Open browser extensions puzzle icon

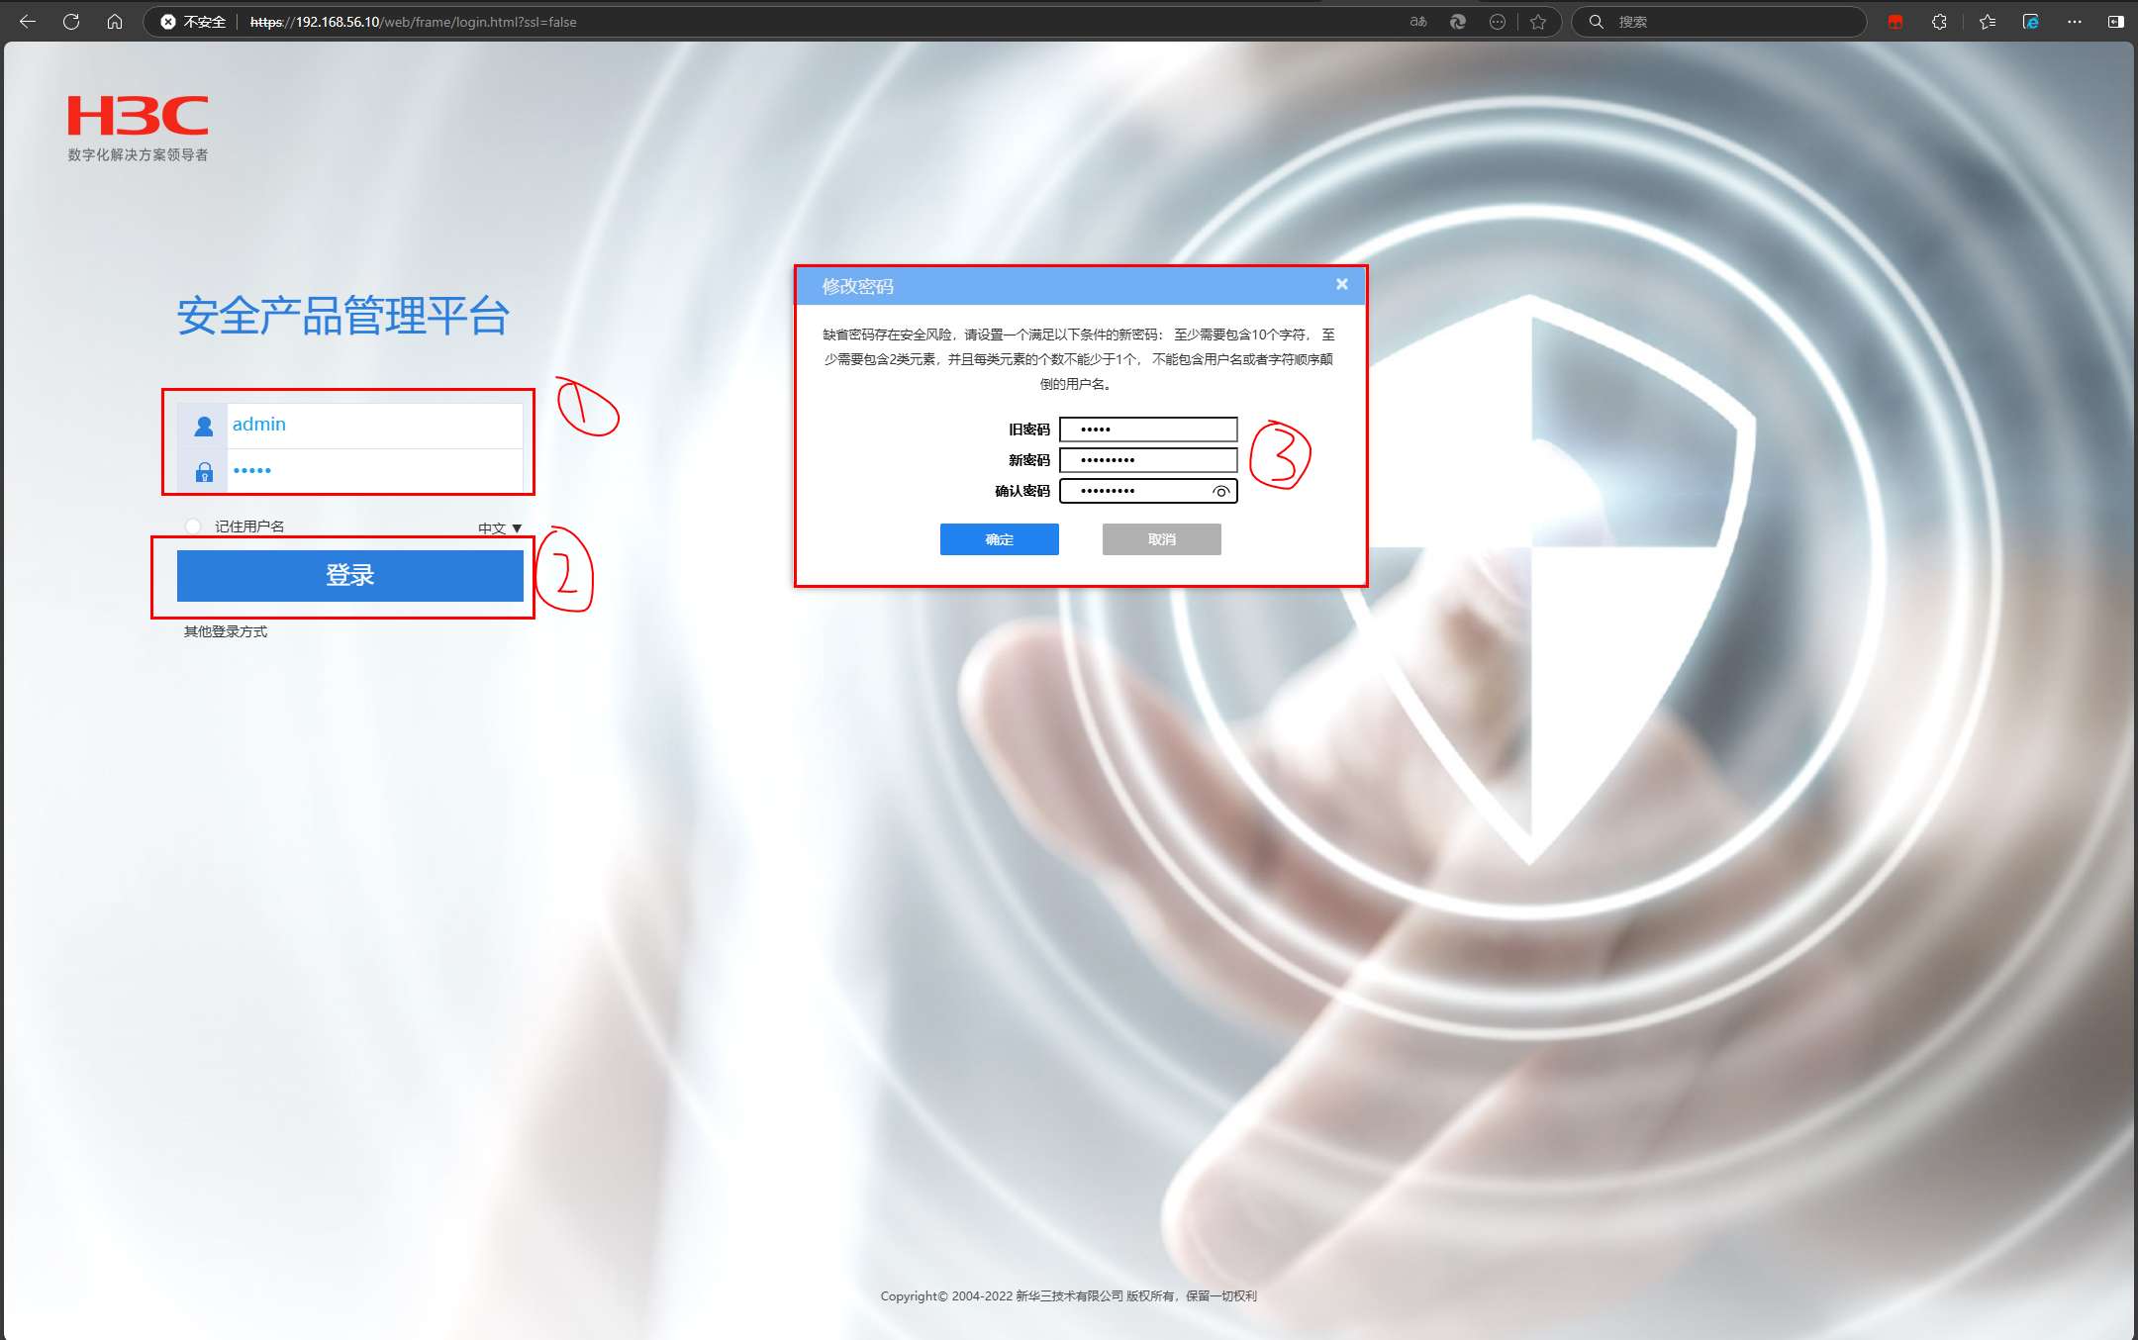click(x=1939, y=21)
